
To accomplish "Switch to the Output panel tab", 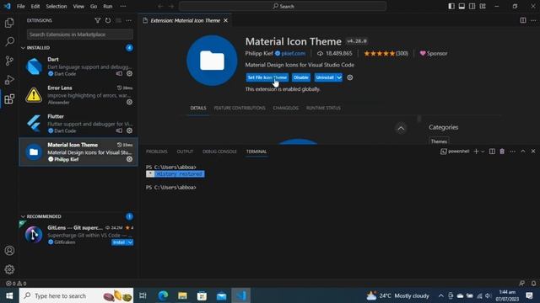I will pos(185,151).
